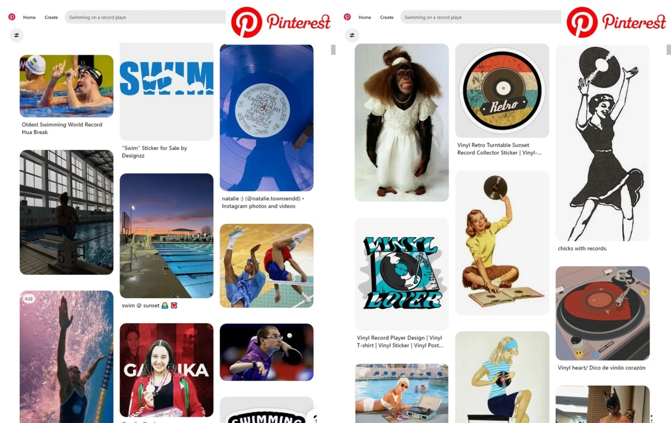Focus the left search field

click(146, 17)
